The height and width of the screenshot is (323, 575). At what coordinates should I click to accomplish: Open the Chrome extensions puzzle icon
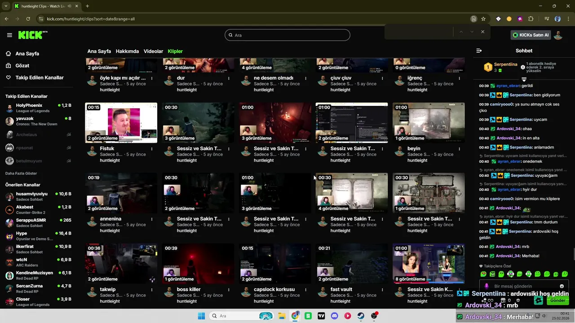pyautogui.click(x=531, y=19)
